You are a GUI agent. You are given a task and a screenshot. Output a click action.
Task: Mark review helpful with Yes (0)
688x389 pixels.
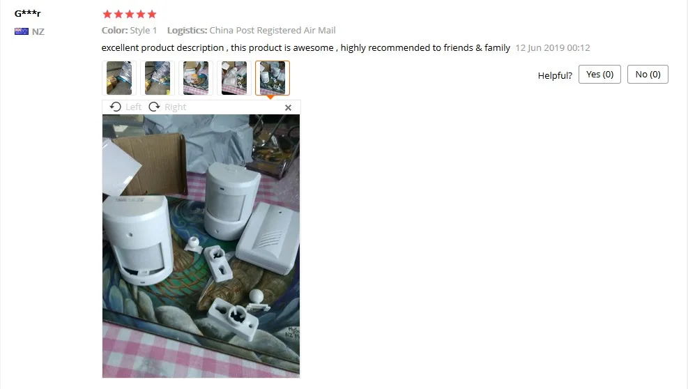click(599, 74)
